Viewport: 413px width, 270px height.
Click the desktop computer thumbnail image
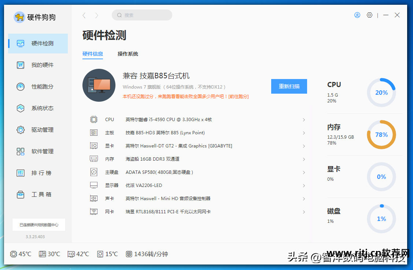click(99, 85)
